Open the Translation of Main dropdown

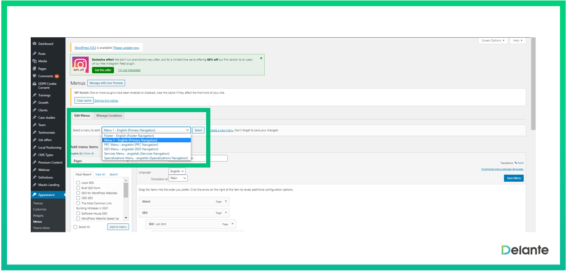[x=178, y=178]
